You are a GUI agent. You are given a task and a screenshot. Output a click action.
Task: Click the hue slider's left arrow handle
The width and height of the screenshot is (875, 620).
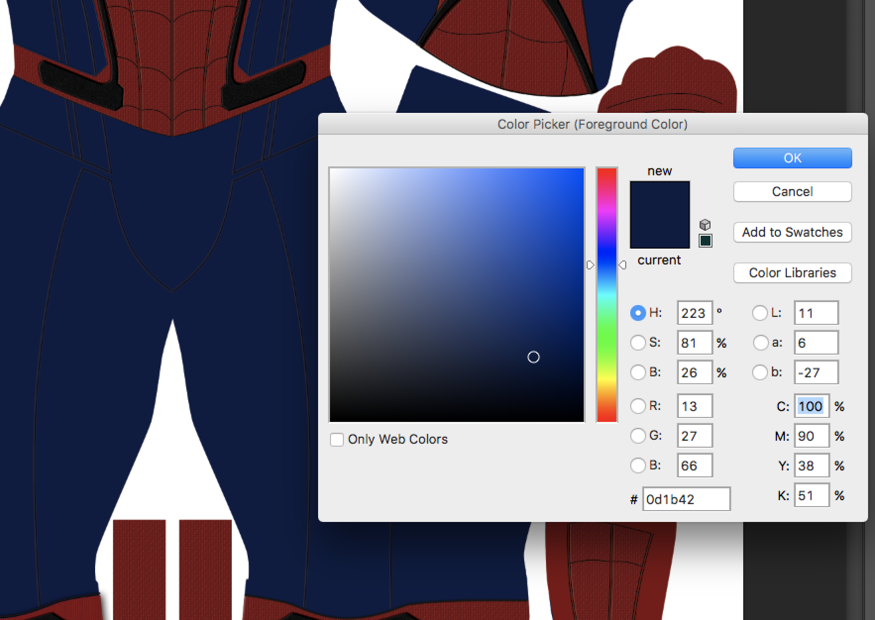click(591, 265)
